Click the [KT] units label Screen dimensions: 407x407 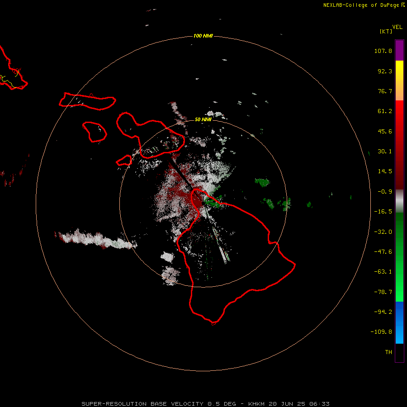click(x=386, y=31)
